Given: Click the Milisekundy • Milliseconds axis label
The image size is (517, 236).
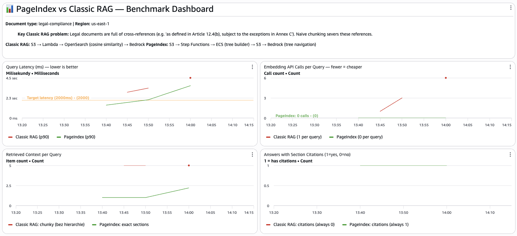Looking at the screenshot, I should pyautogui.click(x=33, y=73).
